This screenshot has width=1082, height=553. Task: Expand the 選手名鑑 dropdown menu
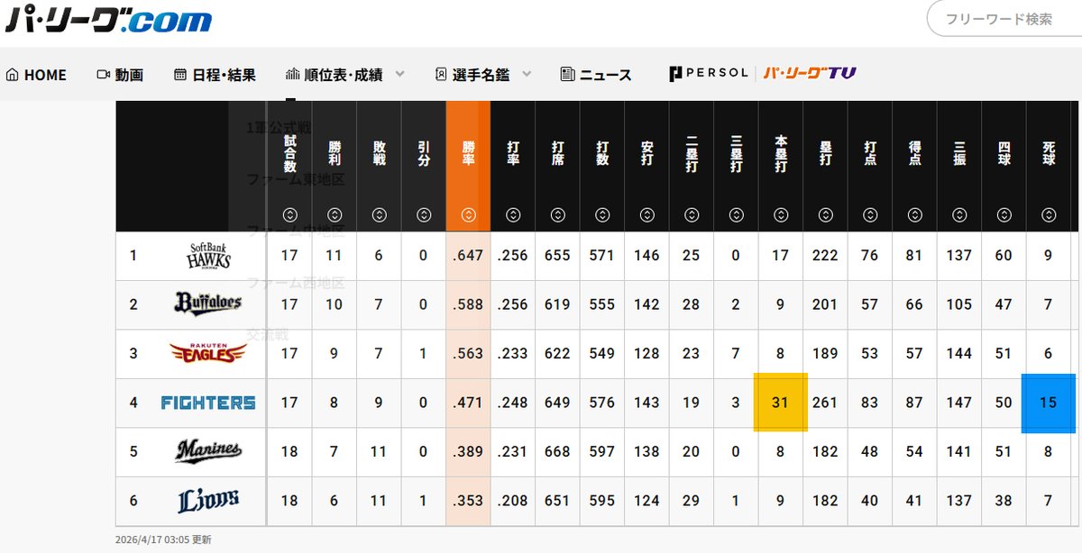[483, 75]
